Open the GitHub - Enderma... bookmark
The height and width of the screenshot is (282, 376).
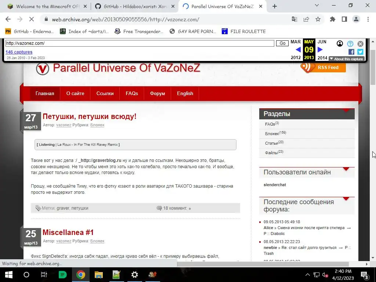click(x=29, y=32)
